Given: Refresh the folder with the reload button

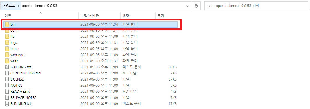Looking at the screenshot, I should (196, 6).
